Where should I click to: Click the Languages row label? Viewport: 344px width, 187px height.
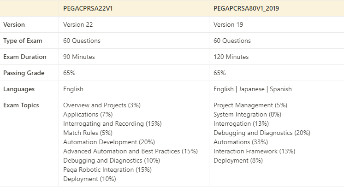[x=18, y=89]
